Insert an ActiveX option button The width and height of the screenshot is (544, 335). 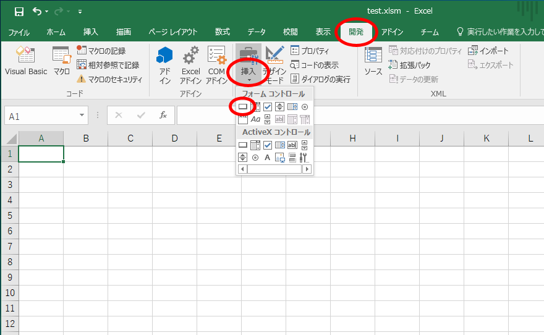(x=255, y=158)
